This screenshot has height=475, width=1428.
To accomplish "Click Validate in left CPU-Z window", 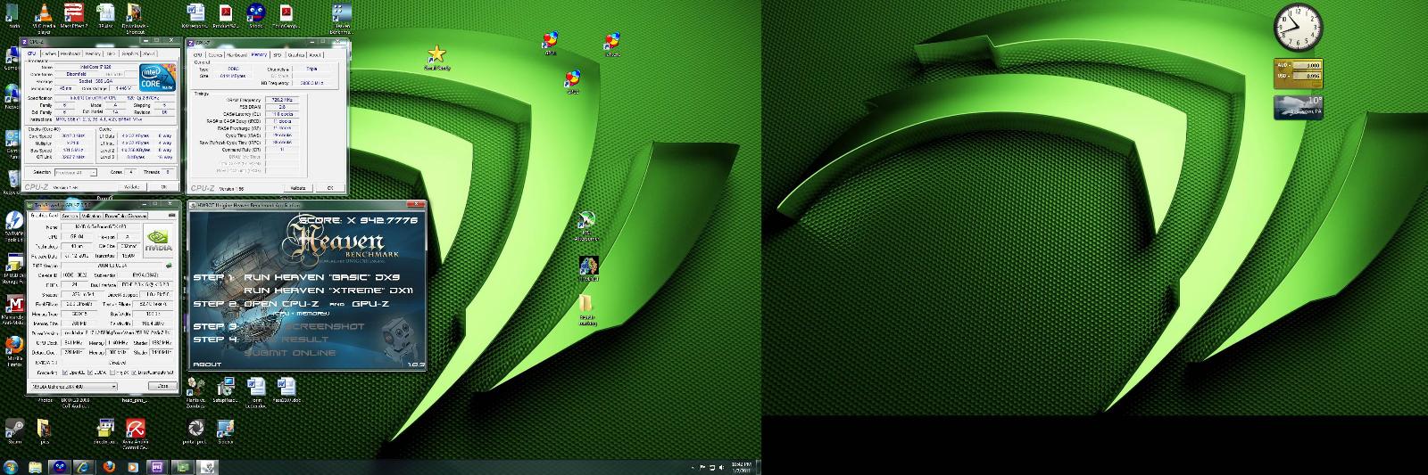I will (132, 186).
